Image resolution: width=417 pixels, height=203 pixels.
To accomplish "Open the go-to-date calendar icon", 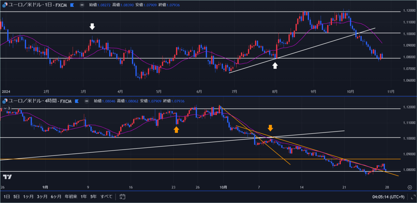I will (122, 197).
